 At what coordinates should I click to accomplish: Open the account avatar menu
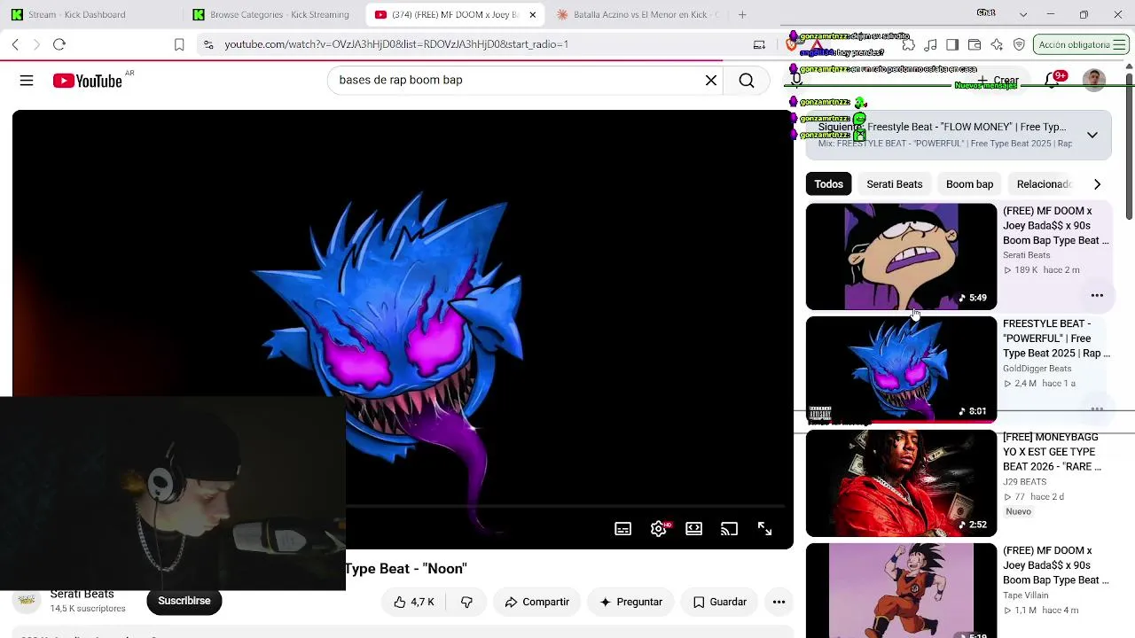[x=1094, y=81]
